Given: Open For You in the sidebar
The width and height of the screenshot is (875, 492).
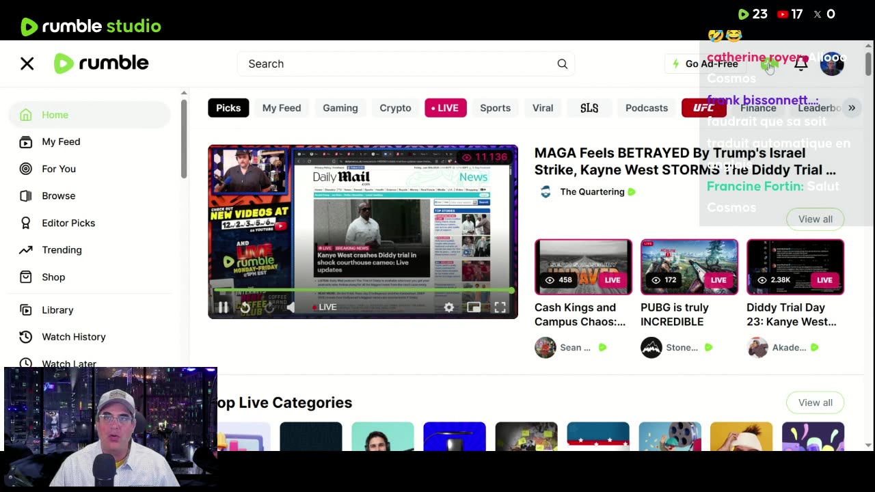Looking at the screenshot, I should tap(90, 169).
